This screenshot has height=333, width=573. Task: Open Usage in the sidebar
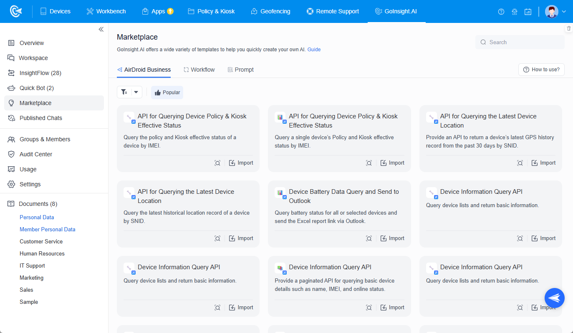point(54,169)
